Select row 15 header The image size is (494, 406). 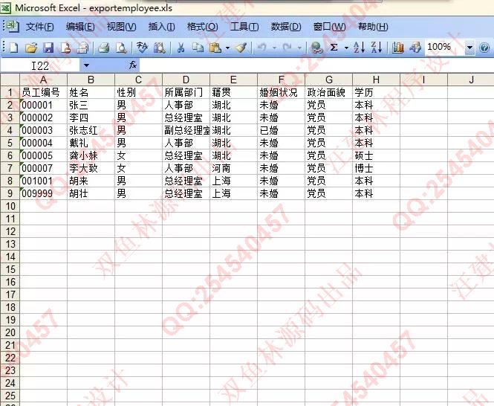pos(10,269)
